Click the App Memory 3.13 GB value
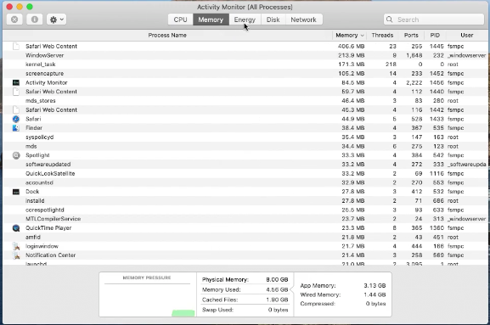Screen dimensions: 490x325 (375, 285)
